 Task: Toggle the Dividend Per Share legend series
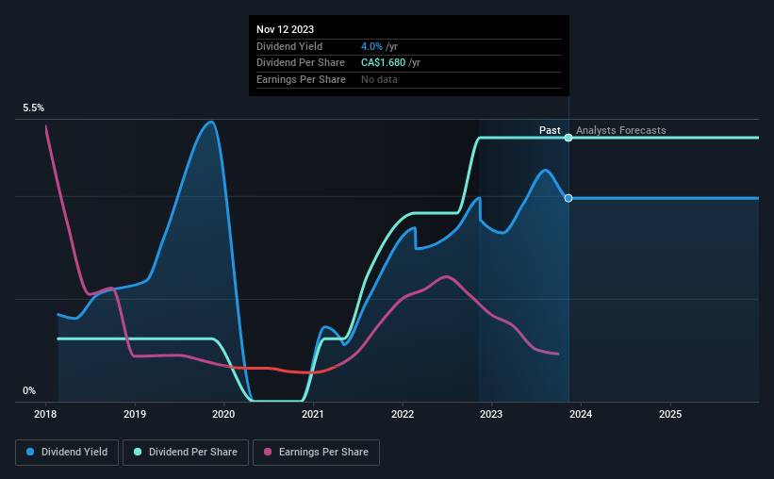(186, 453)
